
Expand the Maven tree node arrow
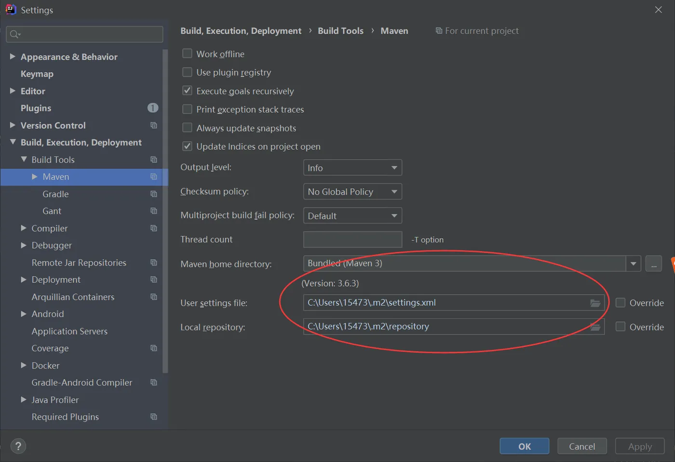[35, 177]
